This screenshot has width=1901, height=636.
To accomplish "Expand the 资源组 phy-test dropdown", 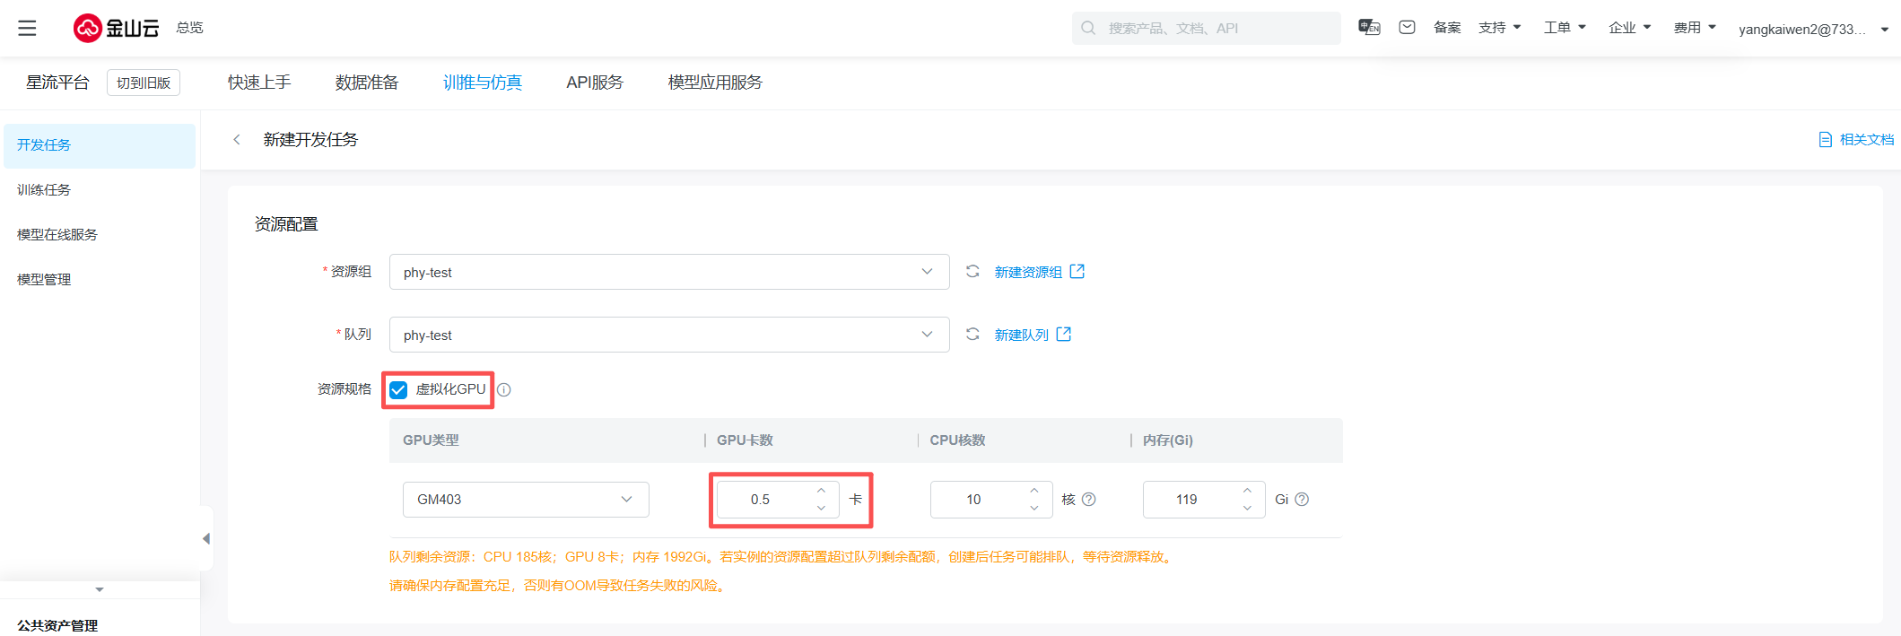I will (668, 272).
